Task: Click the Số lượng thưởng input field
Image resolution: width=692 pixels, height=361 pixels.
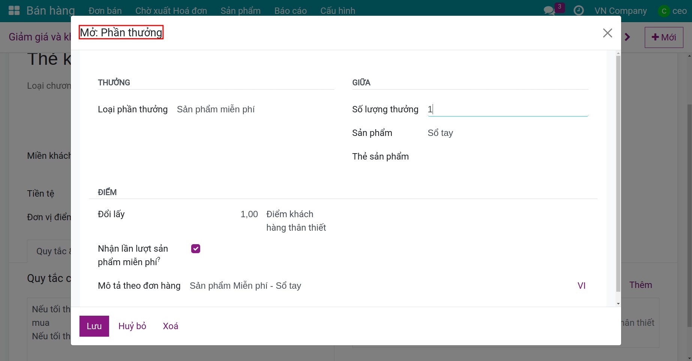Action: click(508, 109)
